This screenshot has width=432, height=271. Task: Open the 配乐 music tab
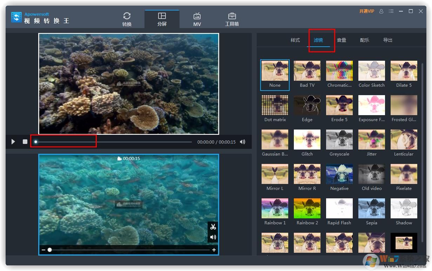[x=365, y=40]
